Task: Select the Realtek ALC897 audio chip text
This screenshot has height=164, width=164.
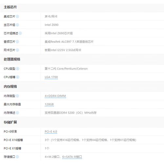Action: pos(69,42)
